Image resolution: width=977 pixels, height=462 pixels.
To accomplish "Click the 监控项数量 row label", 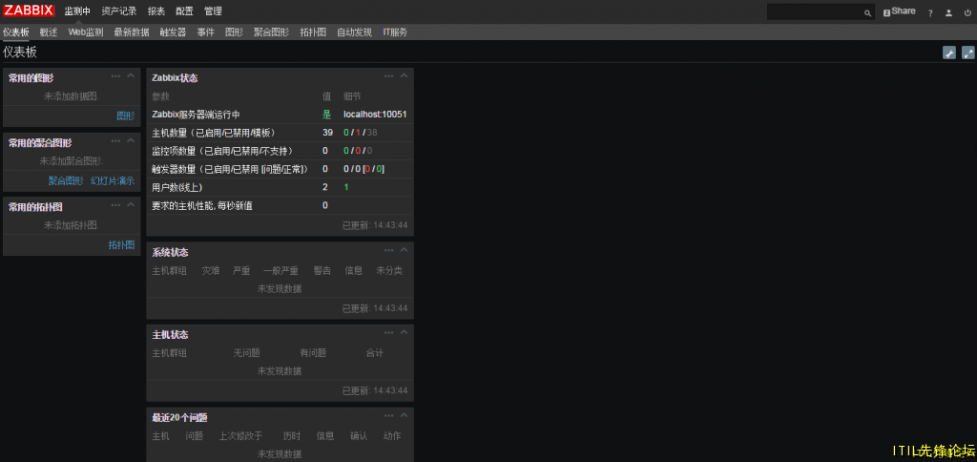I will (222, 151).
